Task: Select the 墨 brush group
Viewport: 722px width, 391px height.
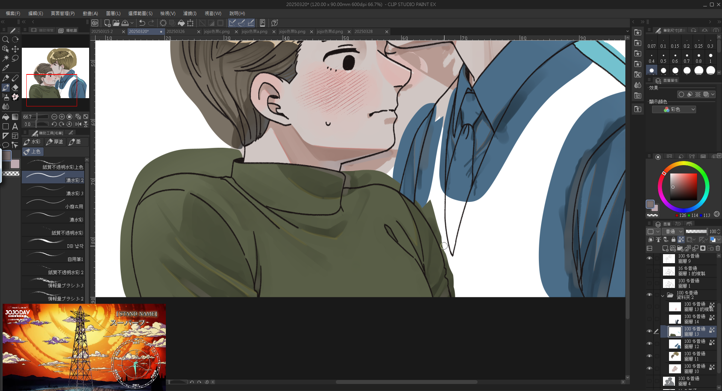Action: tap(77, 142)
